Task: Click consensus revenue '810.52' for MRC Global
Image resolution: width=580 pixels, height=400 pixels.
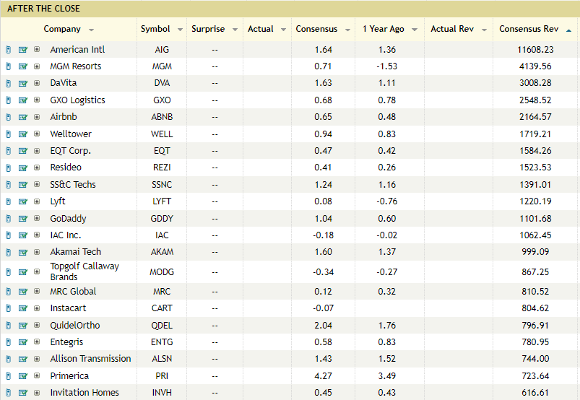Action: (x=535, y=291)
